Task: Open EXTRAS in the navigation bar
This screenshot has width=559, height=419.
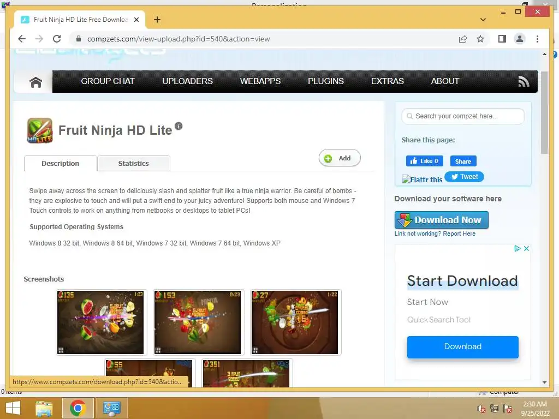Action: pos(388,81)
